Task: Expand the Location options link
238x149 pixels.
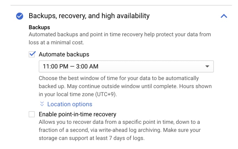Action: click(70, 104)
